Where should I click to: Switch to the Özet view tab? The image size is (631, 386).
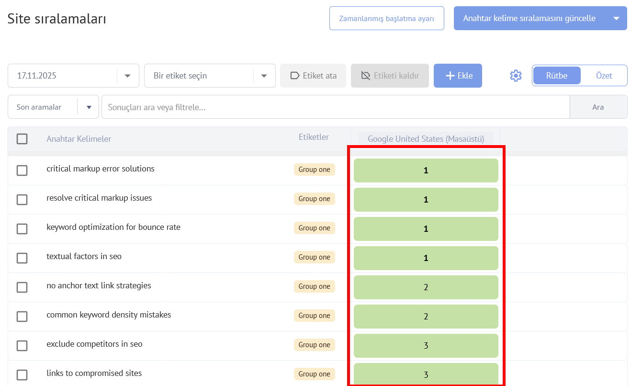[x=604, y=76]
